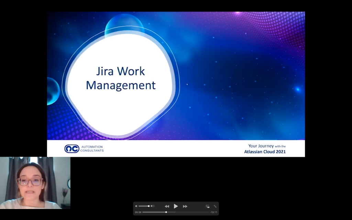This screenshot has width=352, height=220.
Task: Click the Jira Work Management slide title
Action: [121, 78]
